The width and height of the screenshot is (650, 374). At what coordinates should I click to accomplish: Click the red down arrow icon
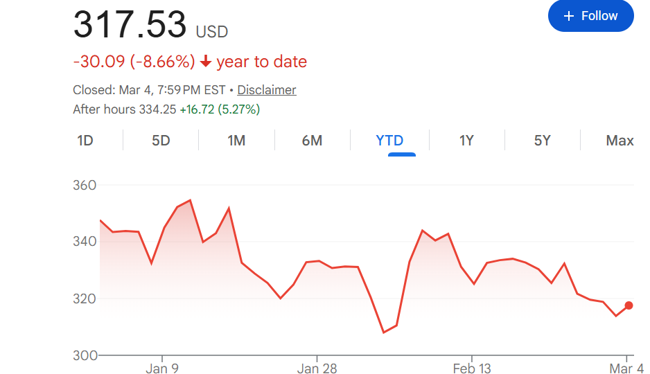click(206, 62)
